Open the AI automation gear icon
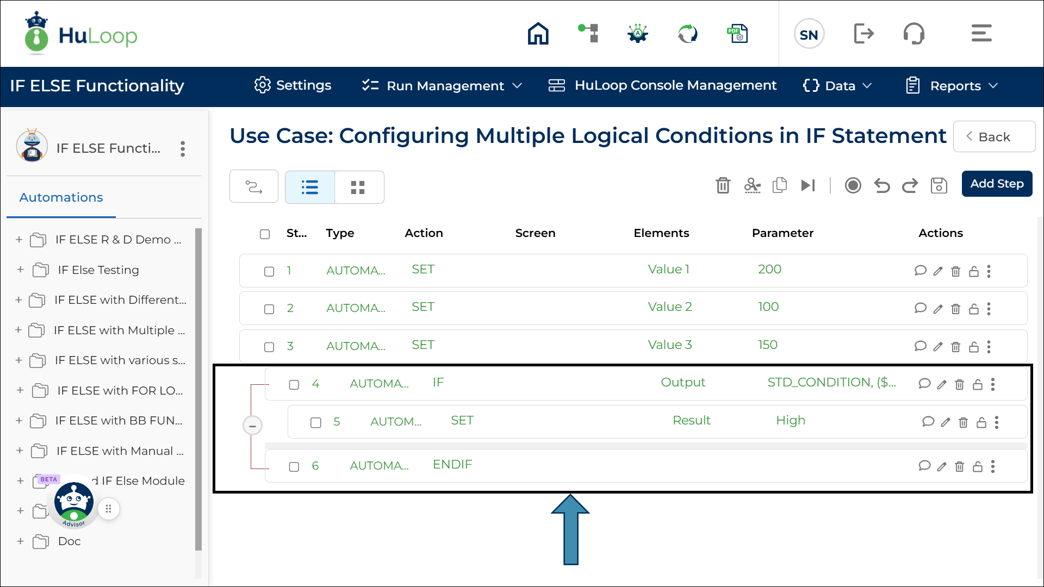This screenshot has width=1044, height=587. (637, 33)
